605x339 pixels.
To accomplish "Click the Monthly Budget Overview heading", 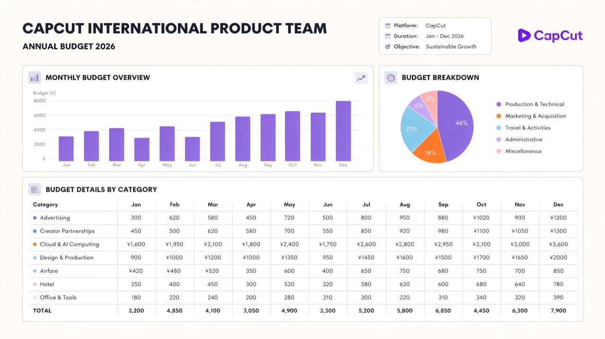I will (x=98, y=78).
